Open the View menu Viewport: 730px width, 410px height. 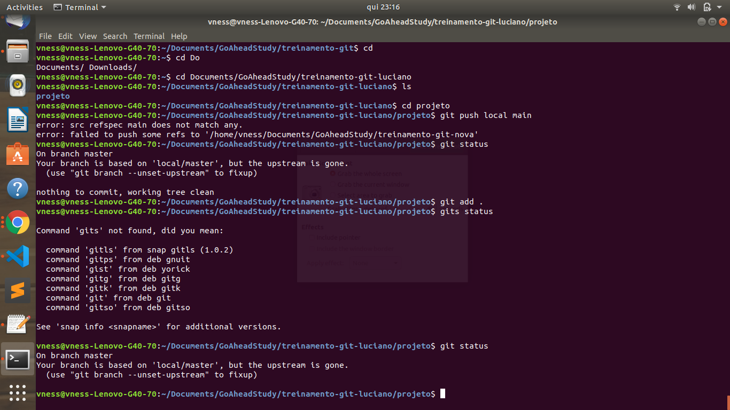88,36
